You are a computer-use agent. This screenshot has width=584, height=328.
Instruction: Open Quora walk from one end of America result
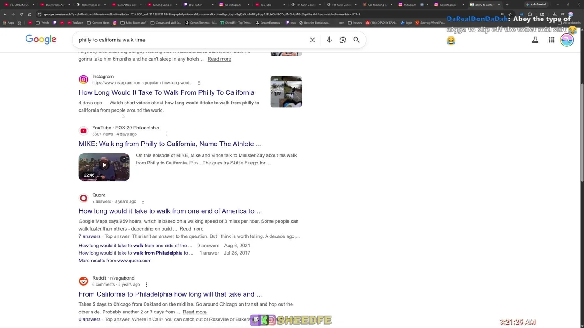click(170, 211)
